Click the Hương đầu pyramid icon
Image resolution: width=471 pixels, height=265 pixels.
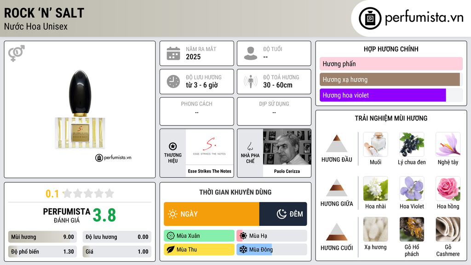tap(337, 144)
